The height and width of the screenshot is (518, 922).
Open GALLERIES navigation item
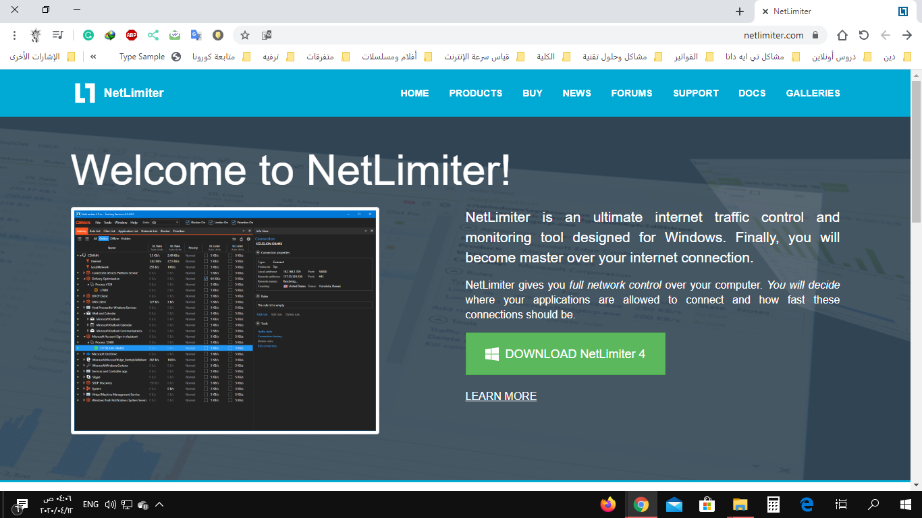[813, 93]
